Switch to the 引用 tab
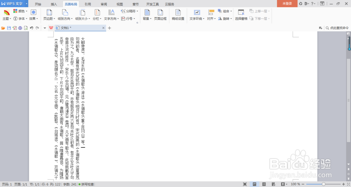351x187 pixels. [88, 4]
